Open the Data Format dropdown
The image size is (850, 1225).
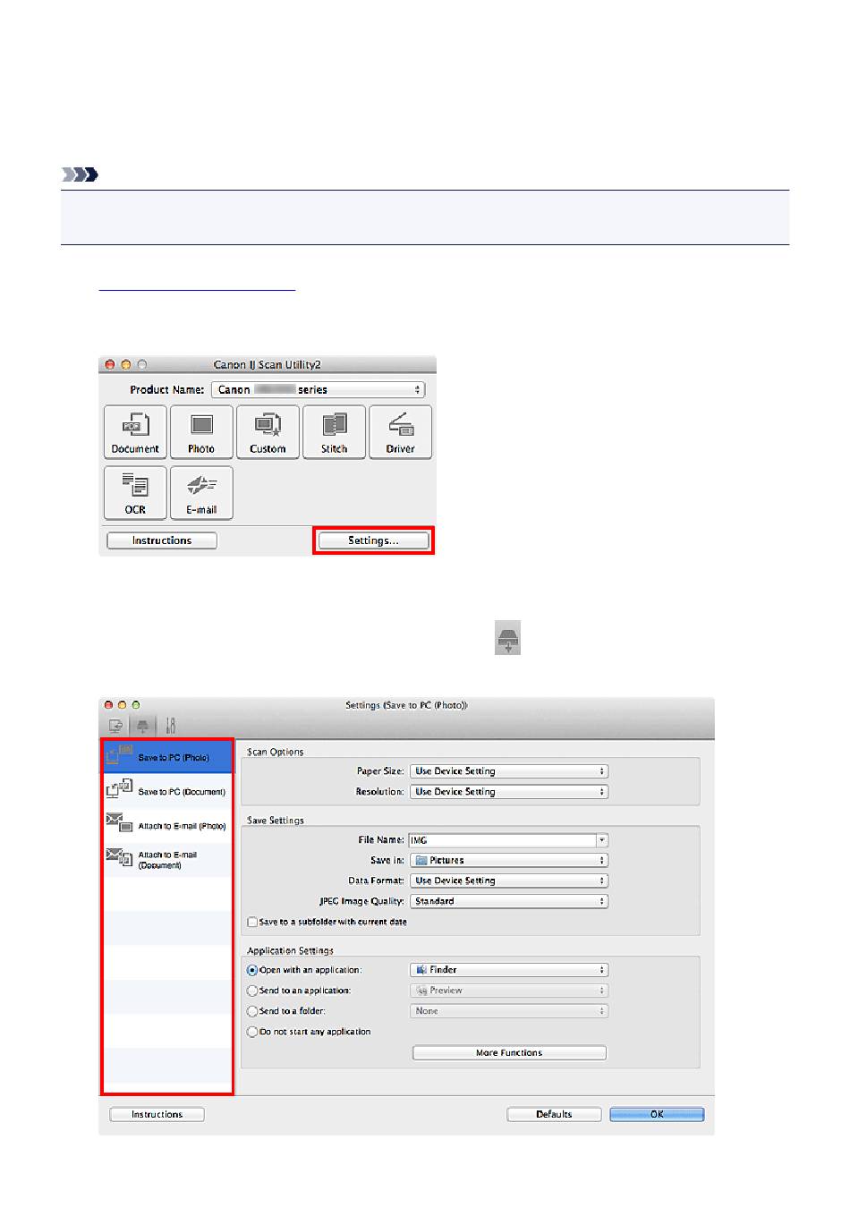coord(509,881)
